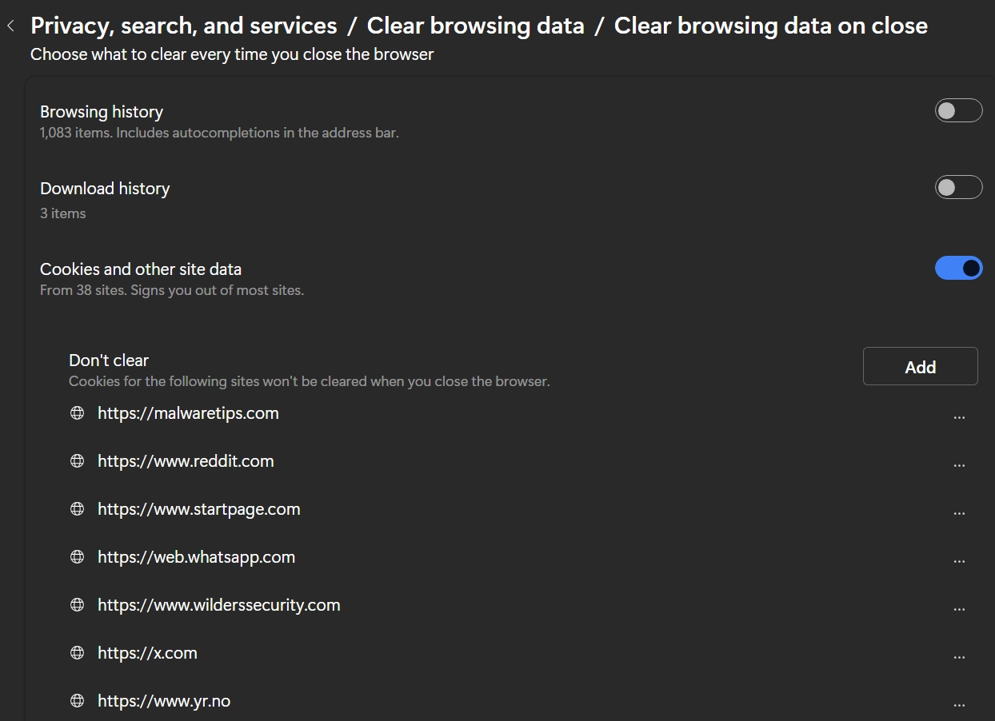Screen dimensions: 995x721
Task: Click globe icon beside startpage.com entry
Action: [x=78, y=509]
